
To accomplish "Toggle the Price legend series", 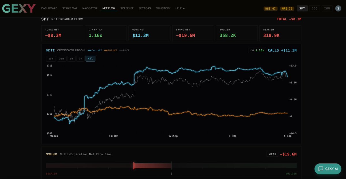I will point(124,50).
